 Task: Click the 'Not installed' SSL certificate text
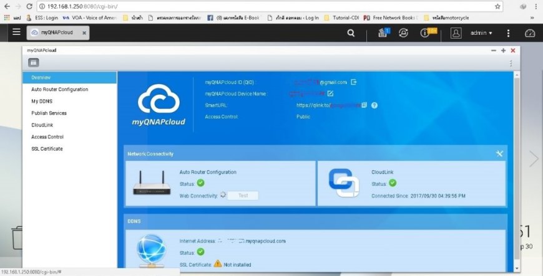coord(237,265)
